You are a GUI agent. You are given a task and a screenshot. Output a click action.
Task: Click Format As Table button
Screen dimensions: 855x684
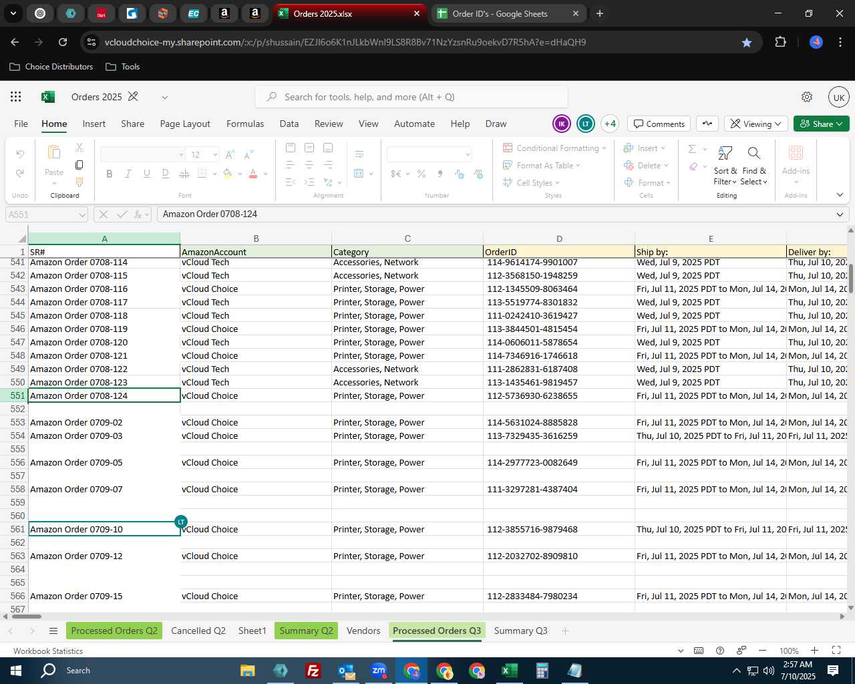tap(542, 166)
